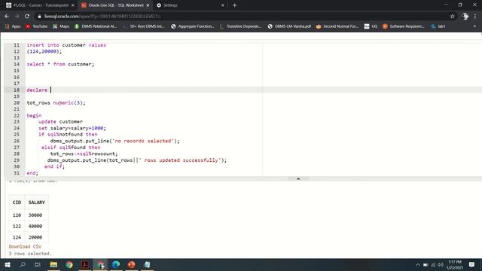482x271 pixels.
Task: Show more bookmarks via the overflow arrow
Action: point(474,26)
